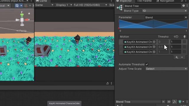Switch to the Navigation tab
The image size is (189, 106).
(x=165, y=1)
